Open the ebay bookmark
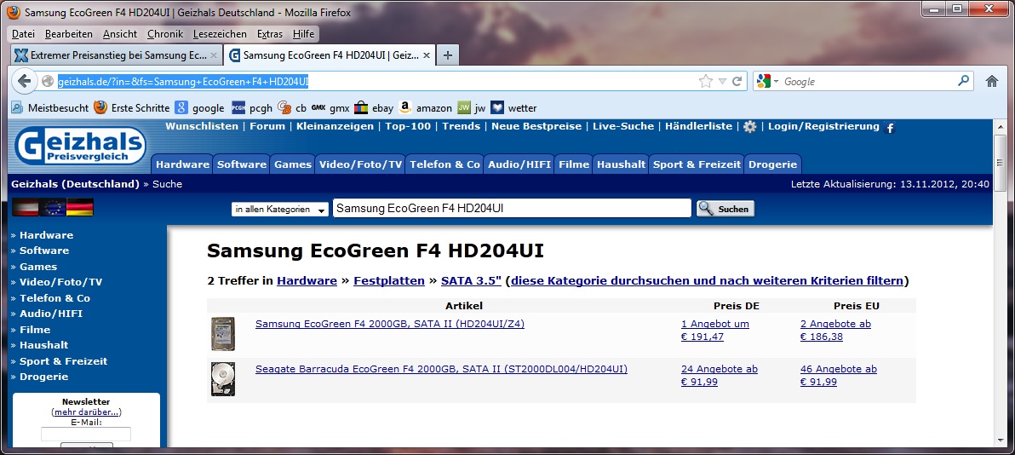 coord(374,107)
